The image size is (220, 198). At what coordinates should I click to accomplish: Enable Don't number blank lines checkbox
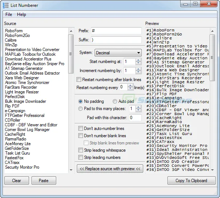80,136
